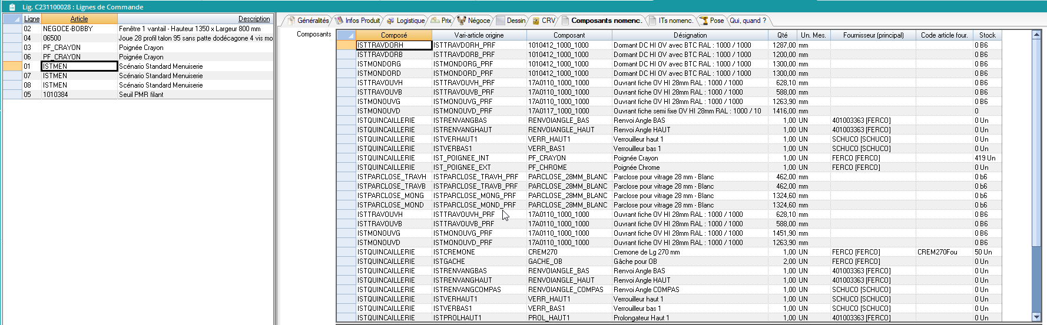The width and height of the screenshot is (1047, 325).
Task: Click the Infos Produit books icon
Action: coord(339,21)
